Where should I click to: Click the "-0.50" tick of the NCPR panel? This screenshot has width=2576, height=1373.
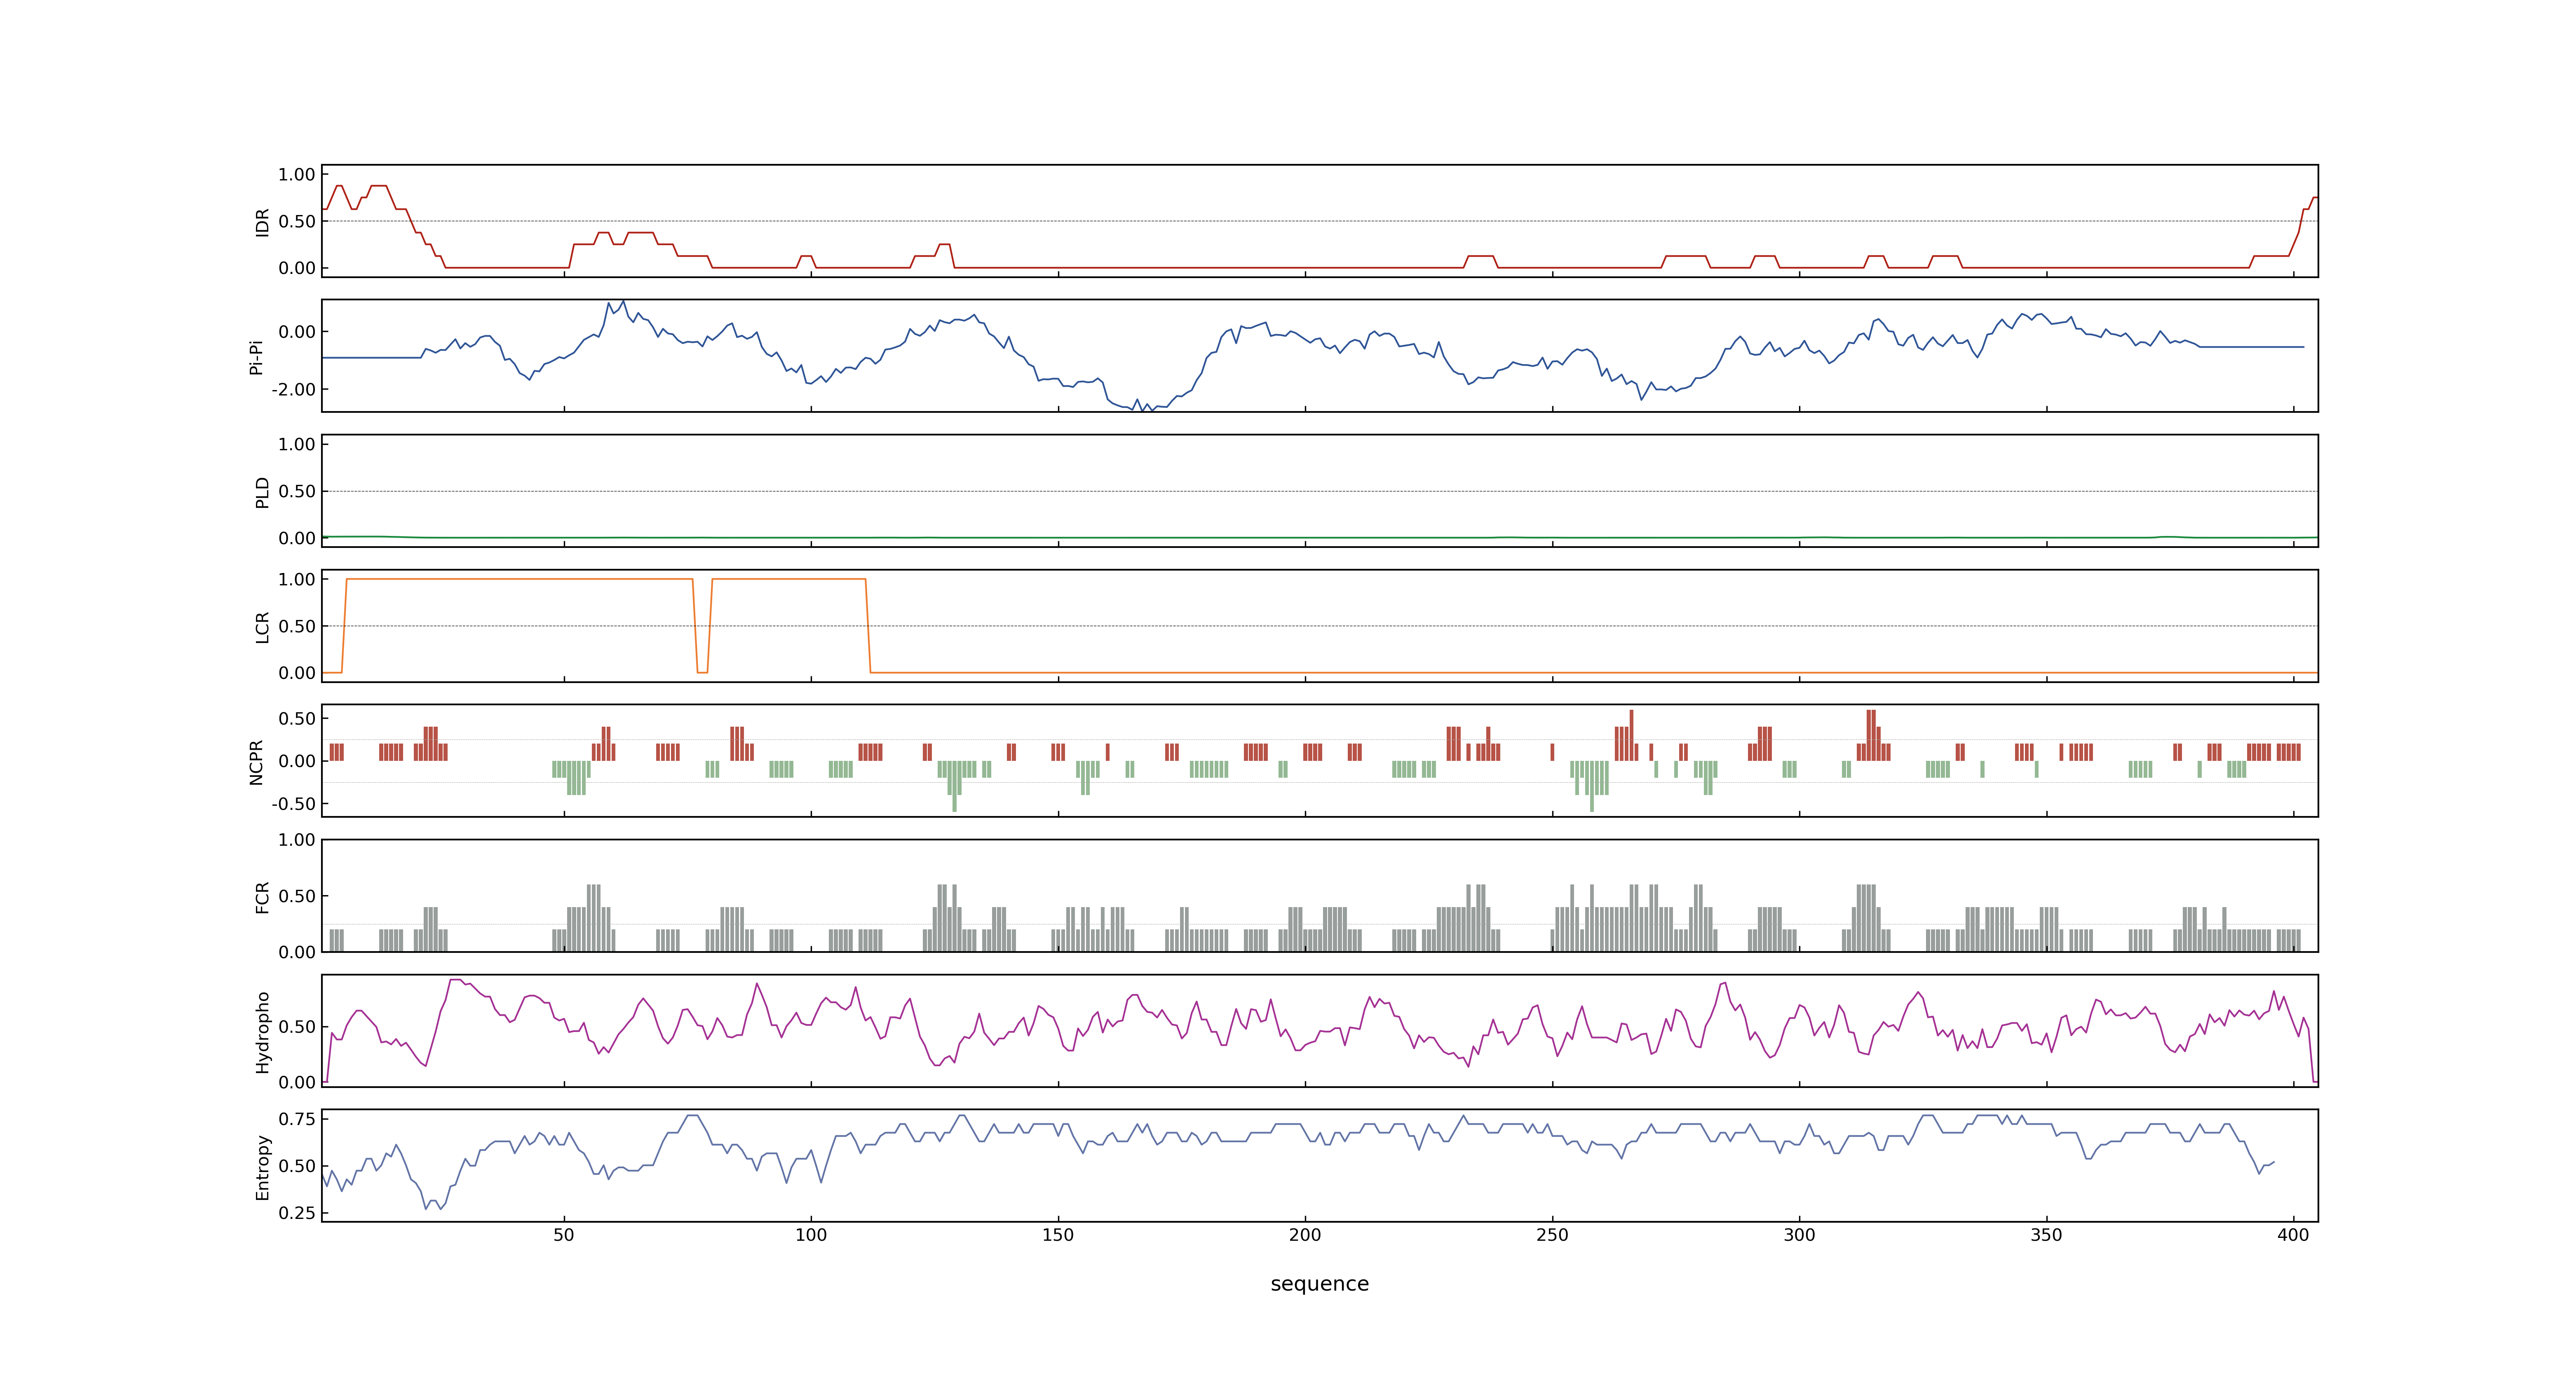coord(293,805)
